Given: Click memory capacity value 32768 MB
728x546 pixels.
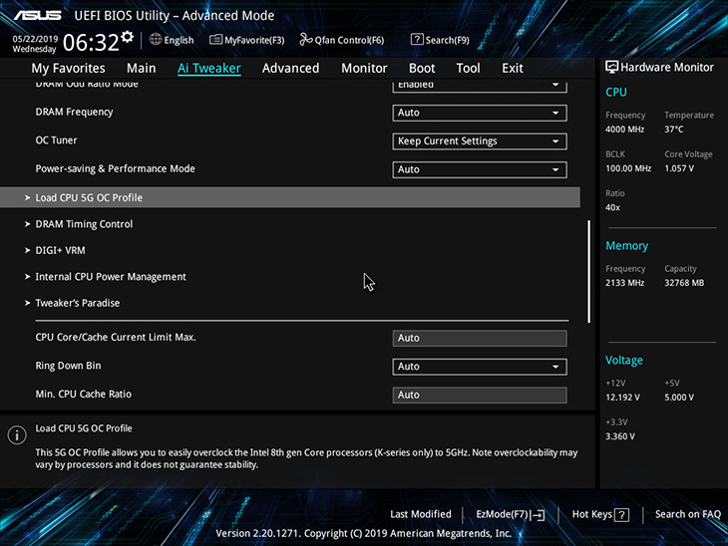Looking at the screenshot, I should 684,283.
